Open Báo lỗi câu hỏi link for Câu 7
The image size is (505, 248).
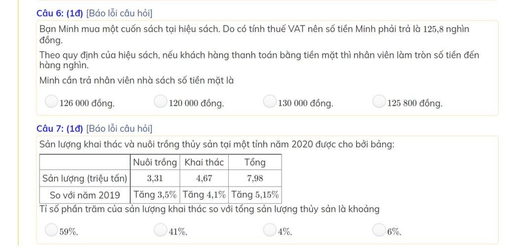[119, 129]
